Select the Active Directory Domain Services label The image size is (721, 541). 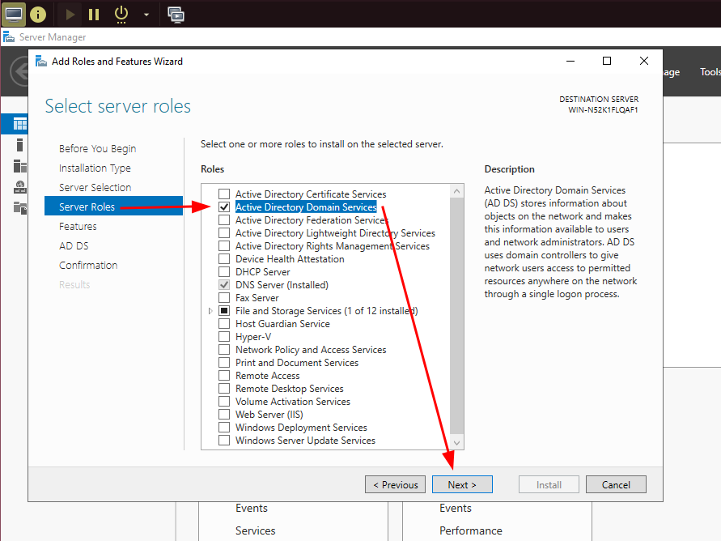306,207
